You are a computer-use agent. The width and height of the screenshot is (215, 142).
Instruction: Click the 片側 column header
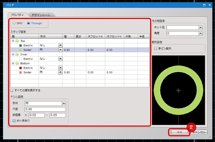pos(131,36)
